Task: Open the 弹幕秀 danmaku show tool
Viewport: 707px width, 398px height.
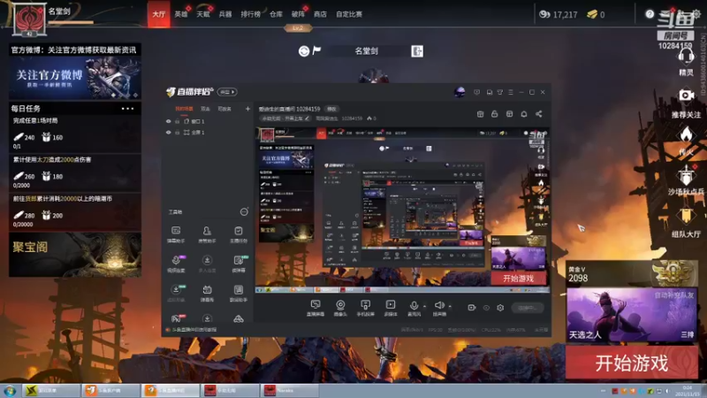Action: click(207, 293)
